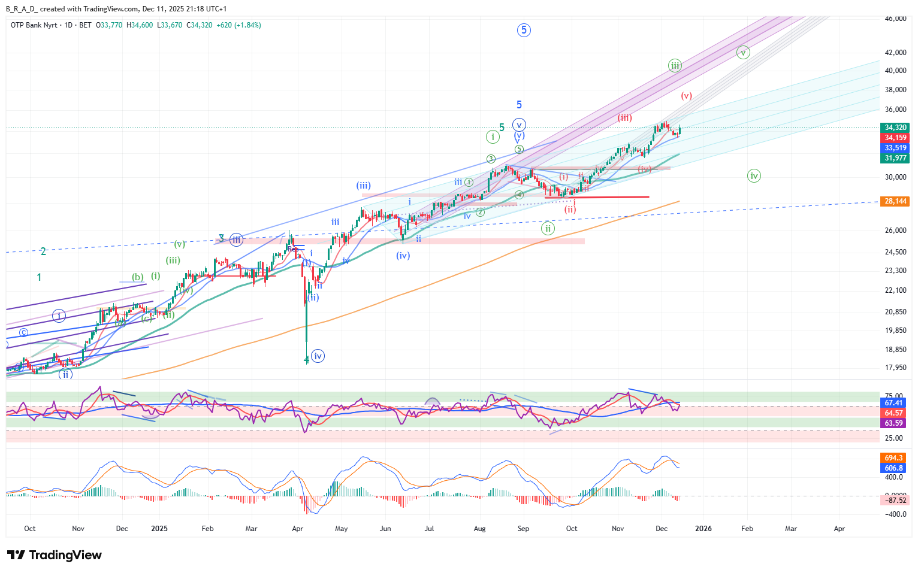Click the TradingView logo at bottom left
The width and height of the screenshot is (918, 573).
pos(55,555)
